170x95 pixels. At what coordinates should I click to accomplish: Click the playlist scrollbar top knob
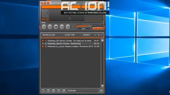(102, 40)
